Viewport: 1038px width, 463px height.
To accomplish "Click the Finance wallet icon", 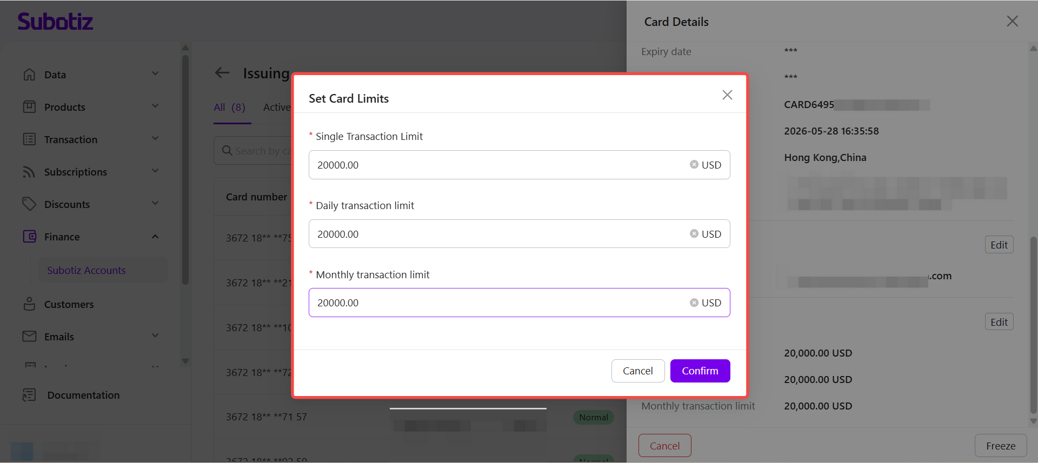I will (29, 237).
